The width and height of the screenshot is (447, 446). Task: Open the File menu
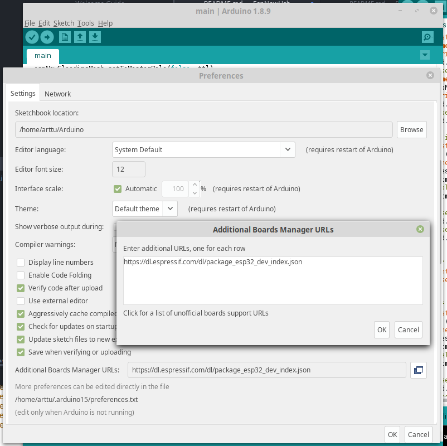coord(30,23)
